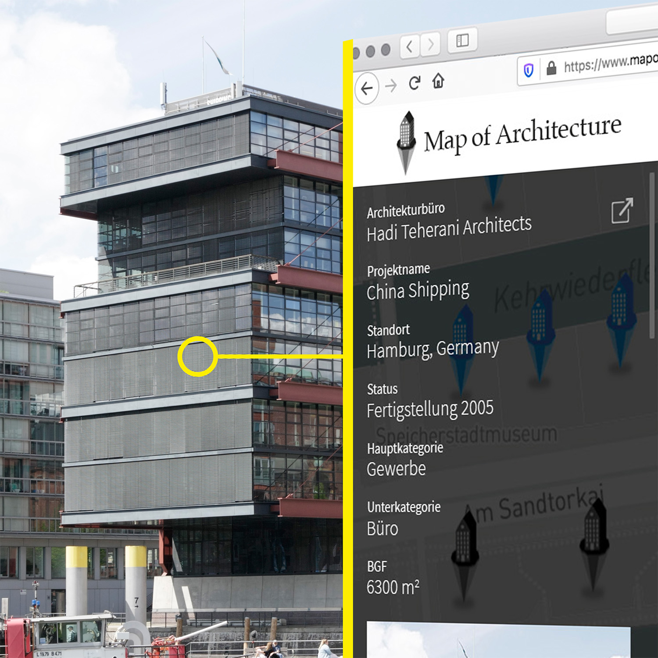
Task: Click the Map of Architecture logo icon
Action: point(406,143)
